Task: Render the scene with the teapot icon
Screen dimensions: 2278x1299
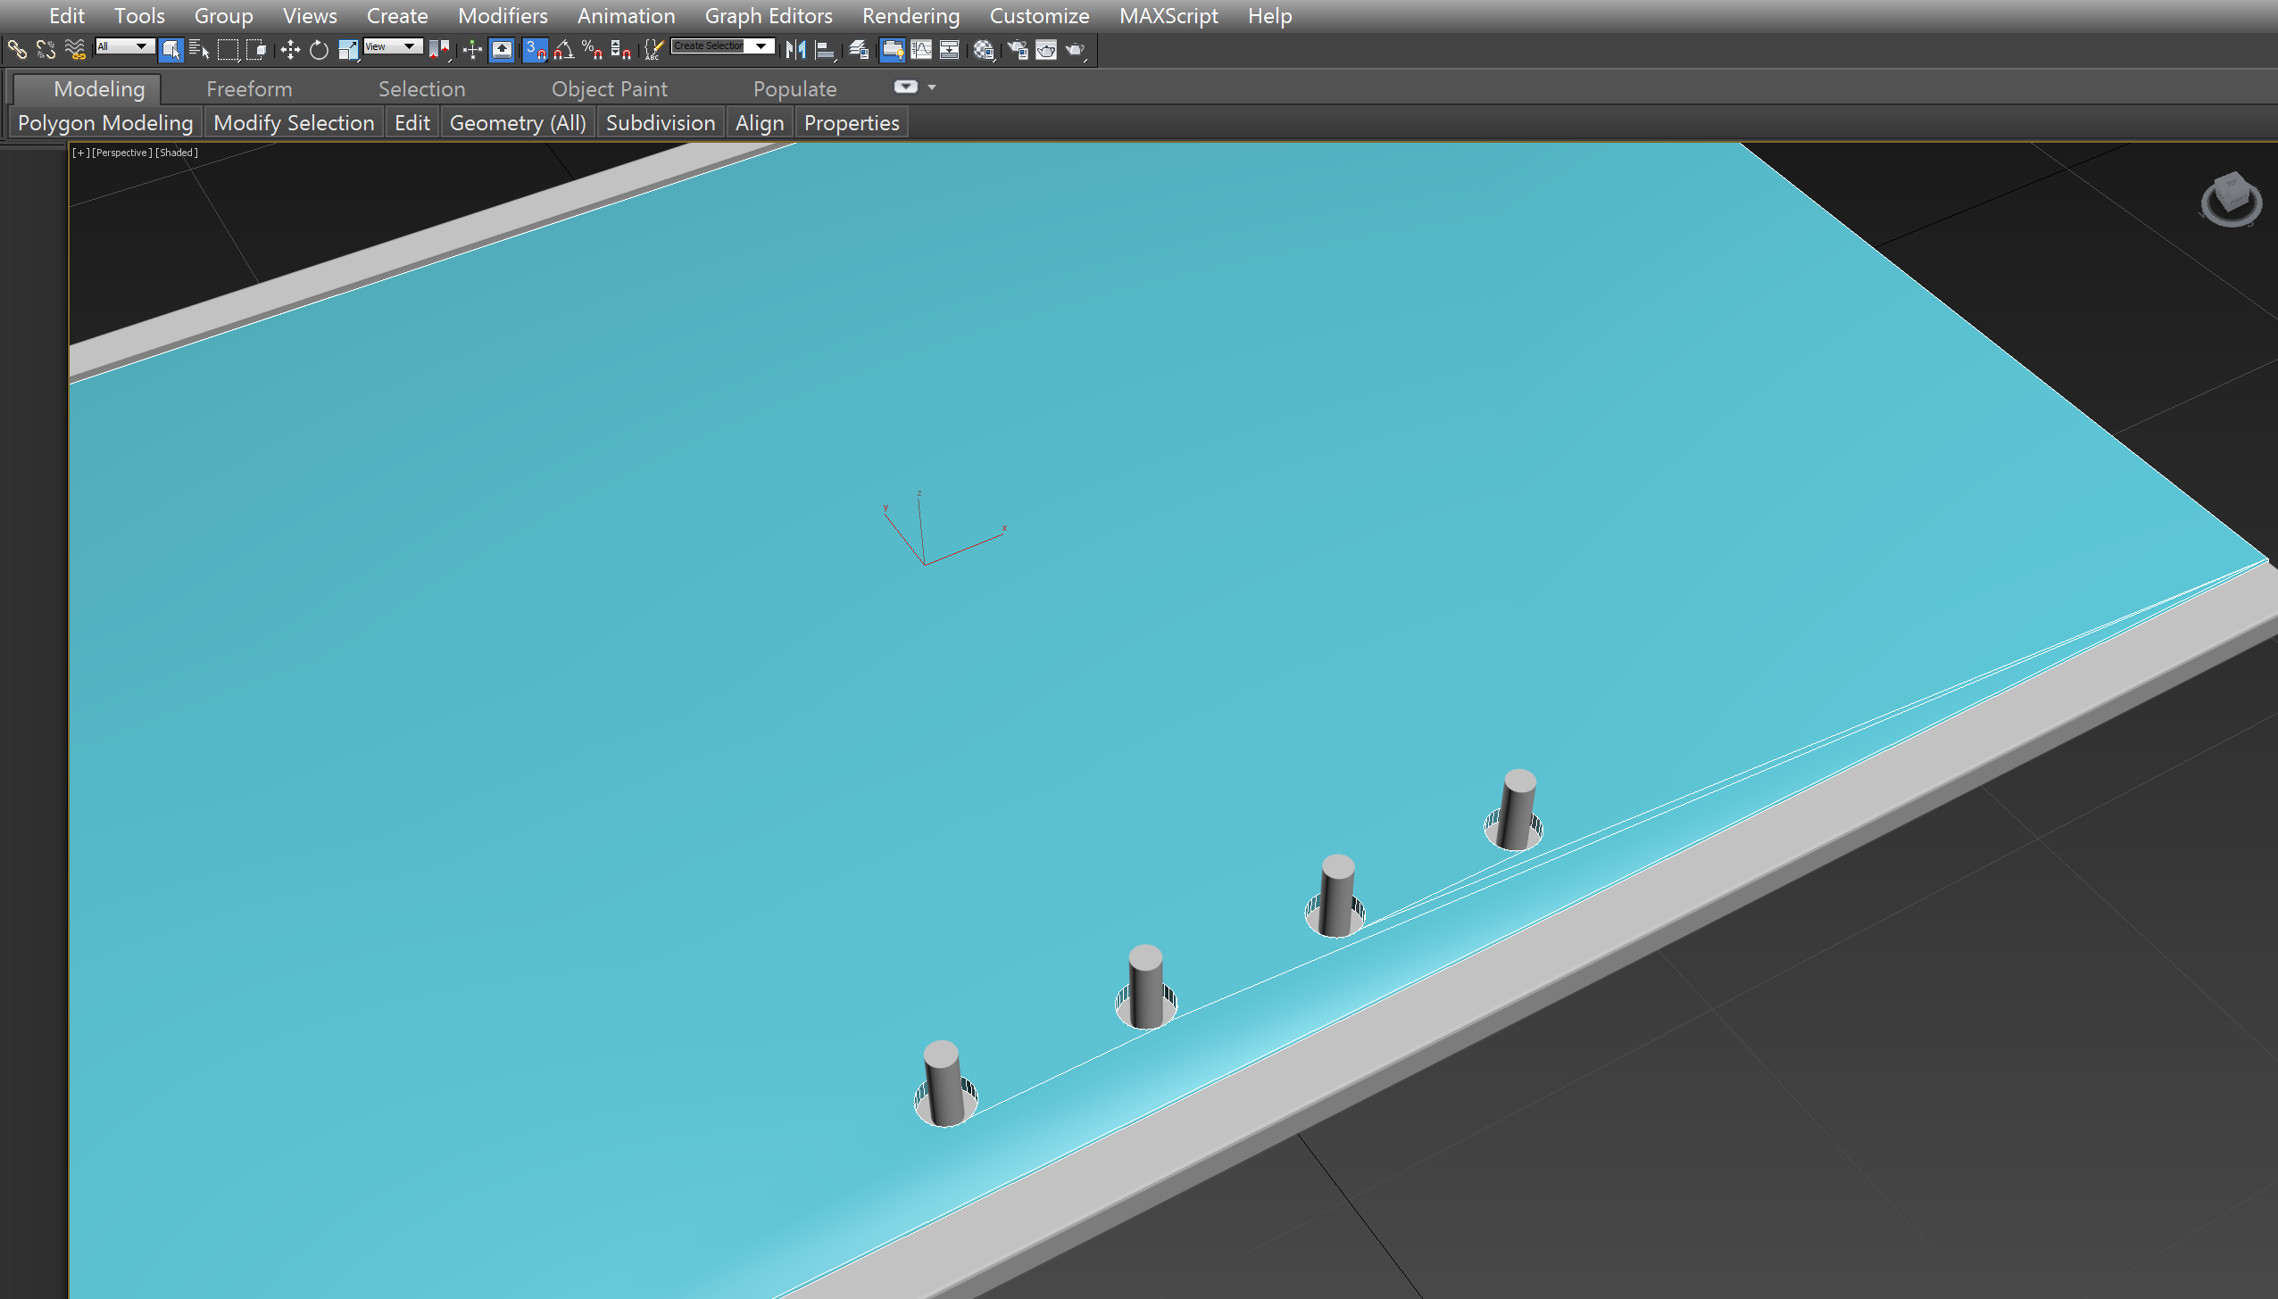Action: [x=1075, y=51]
